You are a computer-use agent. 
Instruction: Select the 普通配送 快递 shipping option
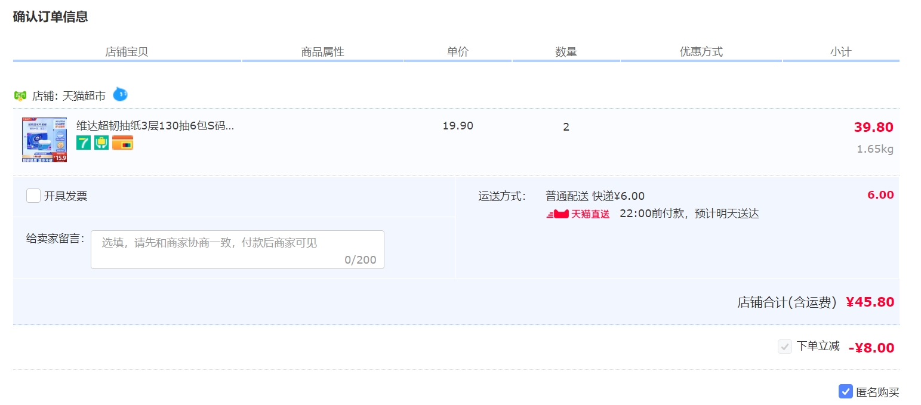595,196
